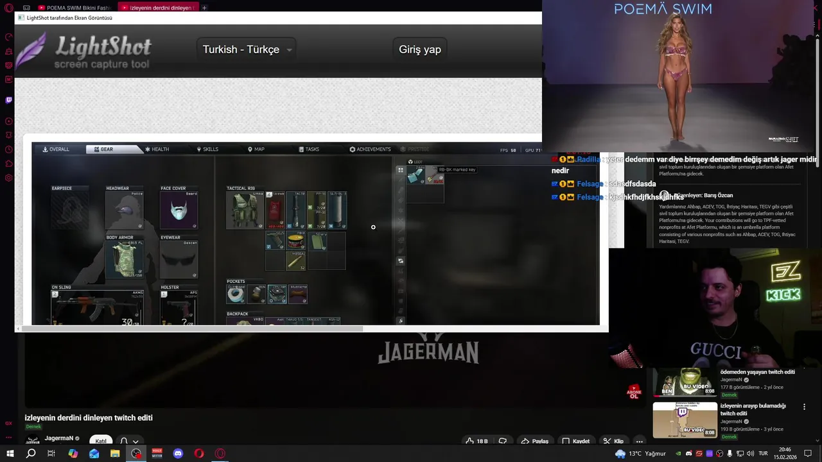Viewport: 822px width, 462px height.
Task: Click the Klip clip button
Action: 613,441
